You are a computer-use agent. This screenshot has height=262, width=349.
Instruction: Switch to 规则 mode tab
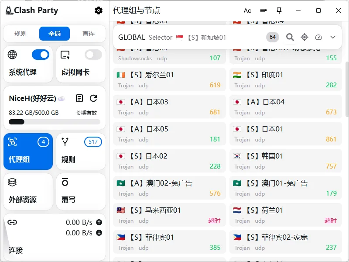coord(20,34)
